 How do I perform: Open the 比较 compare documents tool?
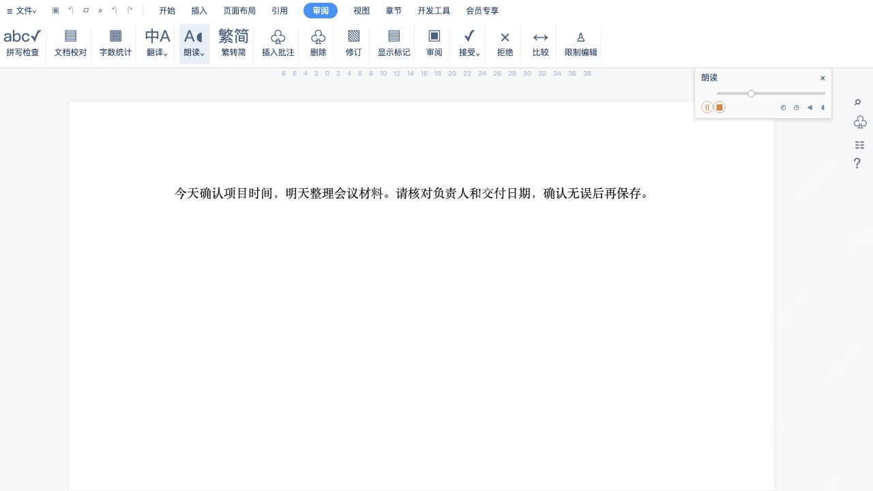click(x=541, y=44)
